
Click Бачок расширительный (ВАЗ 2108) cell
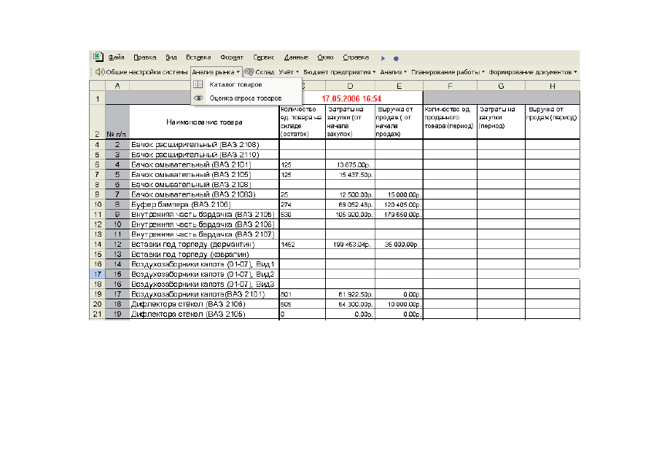tap(204, 145)
